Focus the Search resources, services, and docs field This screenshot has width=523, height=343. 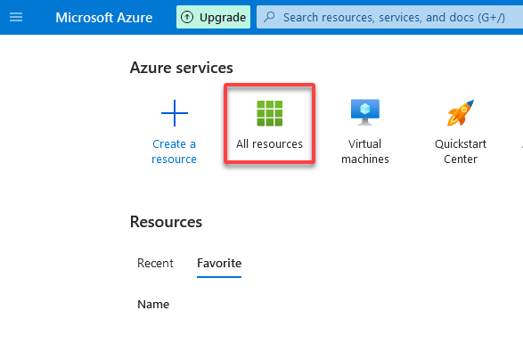[389, 17]
